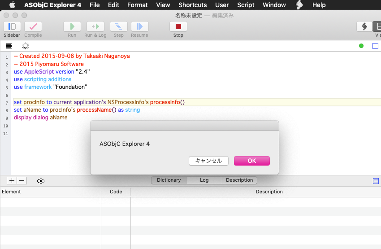The image size is (381, 249).
Task: Open the Format menu
Action: 138,5
